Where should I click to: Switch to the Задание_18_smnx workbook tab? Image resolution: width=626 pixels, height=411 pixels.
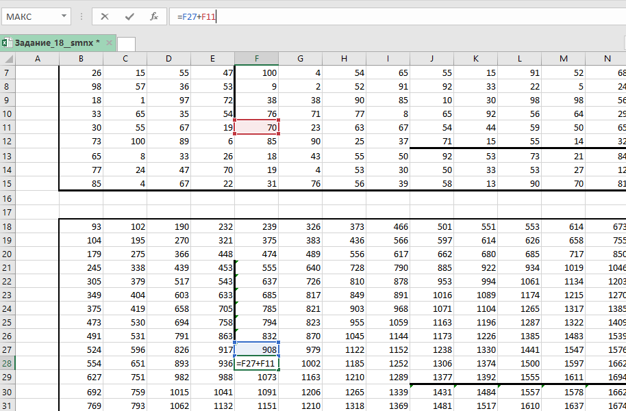pos(53,43)
